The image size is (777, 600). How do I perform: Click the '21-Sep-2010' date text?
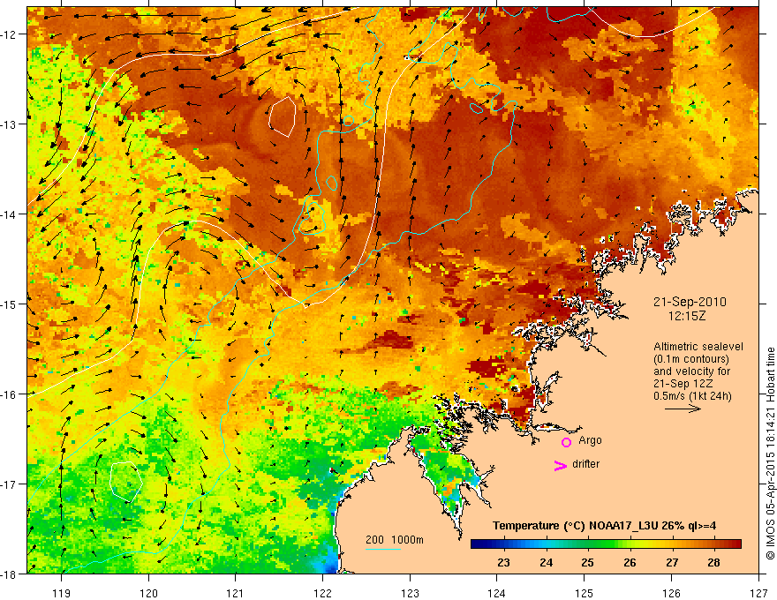click(x=690, y=302)
